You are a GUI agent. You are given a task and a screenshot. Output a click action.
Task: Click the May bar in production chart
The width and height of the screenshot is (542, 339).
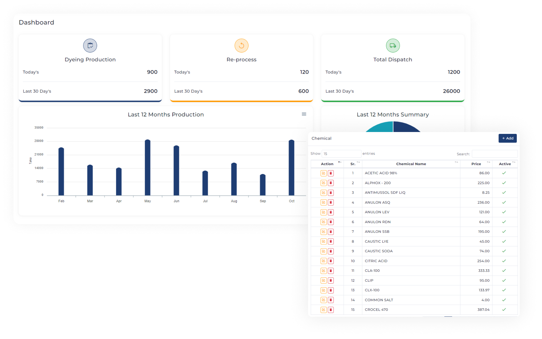148,168
